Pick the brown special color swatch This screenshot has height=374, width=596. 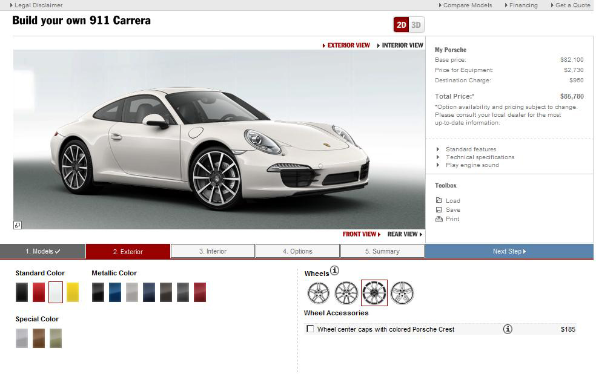(x=39, y=338)
